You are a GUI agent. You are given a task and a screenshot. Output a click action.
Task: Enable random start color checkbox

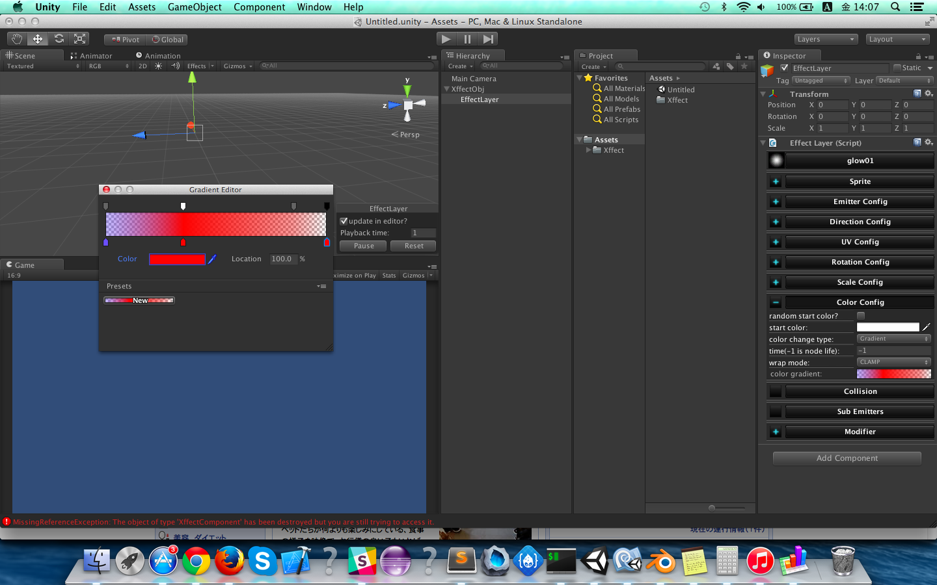click(861, 316)
